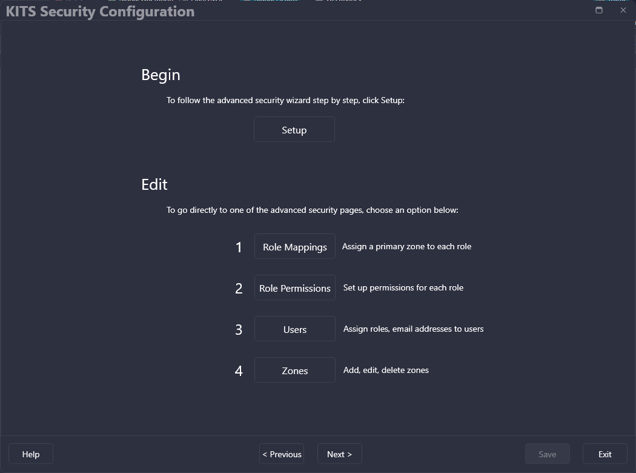Click the number 2 beside Role Permissions
Screen dimensions: 636x473
pyautogui.click(x=239, y=289)
